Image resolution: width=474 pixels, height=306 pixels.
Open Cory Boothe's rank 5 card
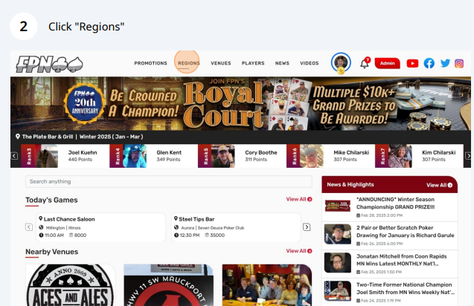point(242,156)
